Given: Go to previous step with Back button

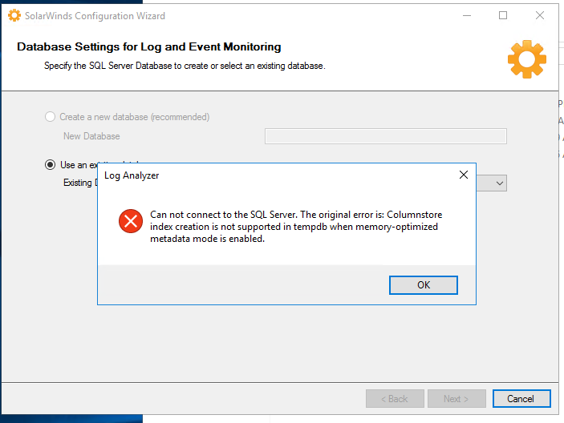Looking at the screenshot, I should [395, 399].
